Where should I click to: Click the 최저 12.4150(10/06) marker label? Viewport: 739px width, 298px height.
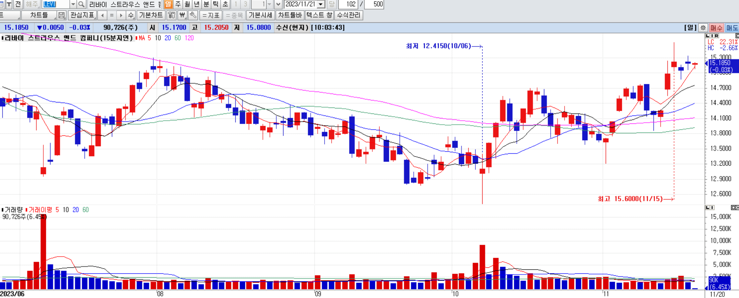coord(438,46)
